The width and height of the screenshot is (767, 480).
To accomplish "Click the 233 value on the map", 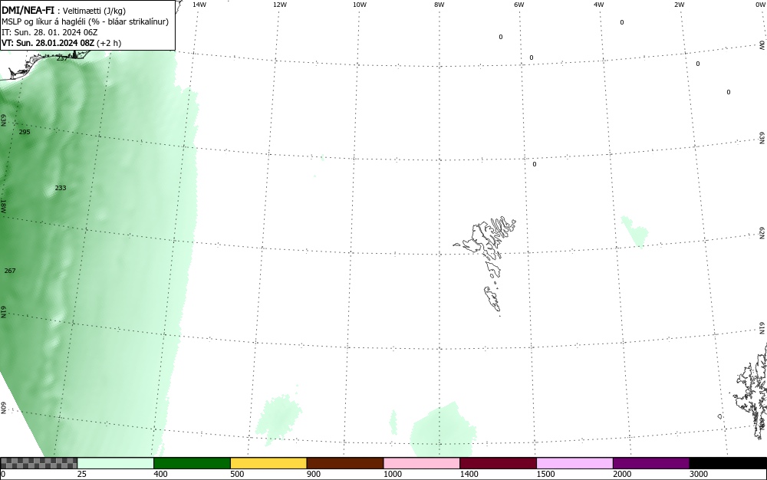I will coord(60,188).
